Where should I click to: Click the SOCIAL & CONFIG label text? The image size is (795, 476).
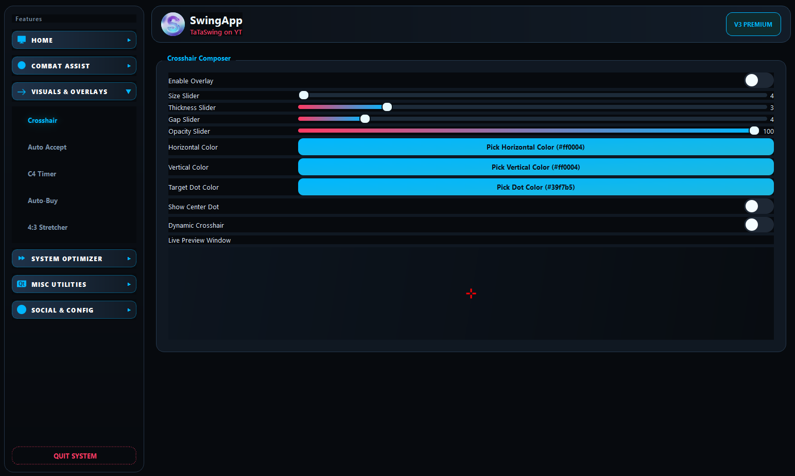tap(63, 310)
